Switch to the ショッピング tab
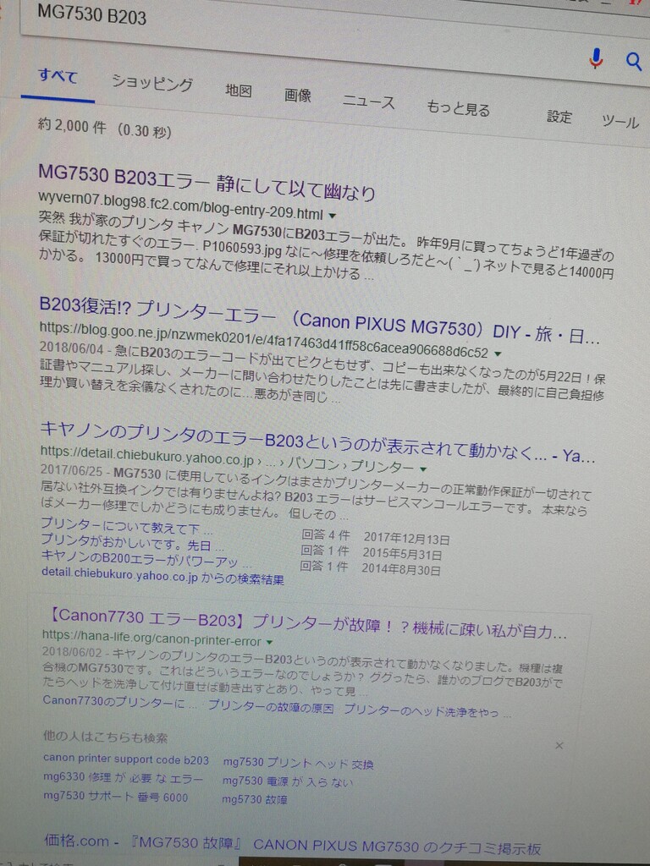Screen dimensions: 650x866 pos(152,83)
